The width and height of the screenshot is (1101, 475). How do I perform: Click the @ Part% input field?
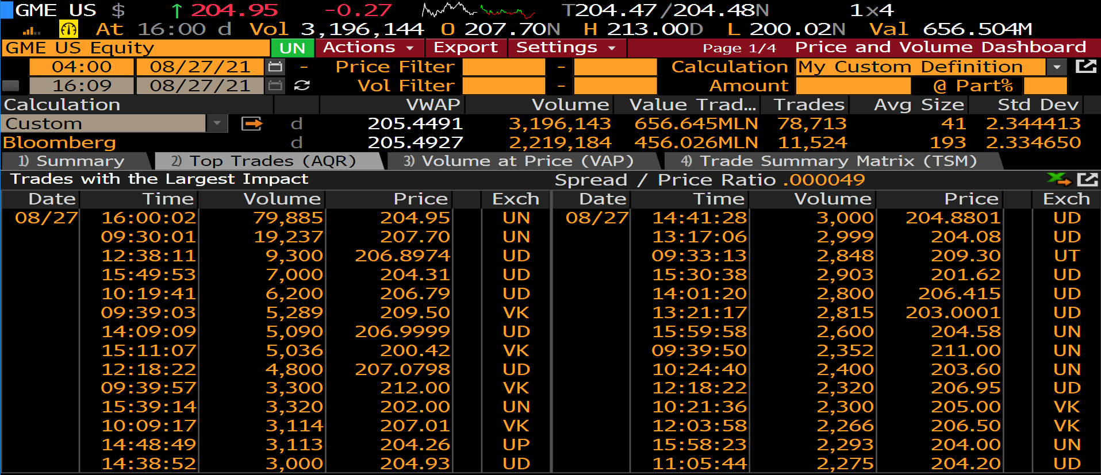1045,86
